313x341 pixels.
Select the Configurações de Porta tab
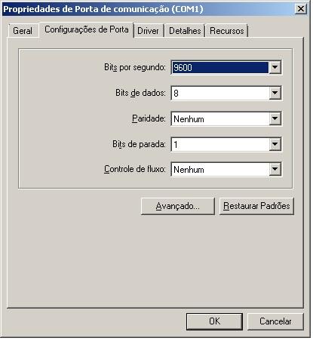(87, 29)
